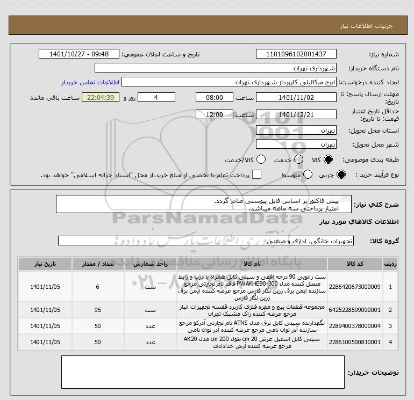Select the خدمت radio button
The width and height of the screenshot is (414, 400).
pyautogui.click(x=298, y=159)
